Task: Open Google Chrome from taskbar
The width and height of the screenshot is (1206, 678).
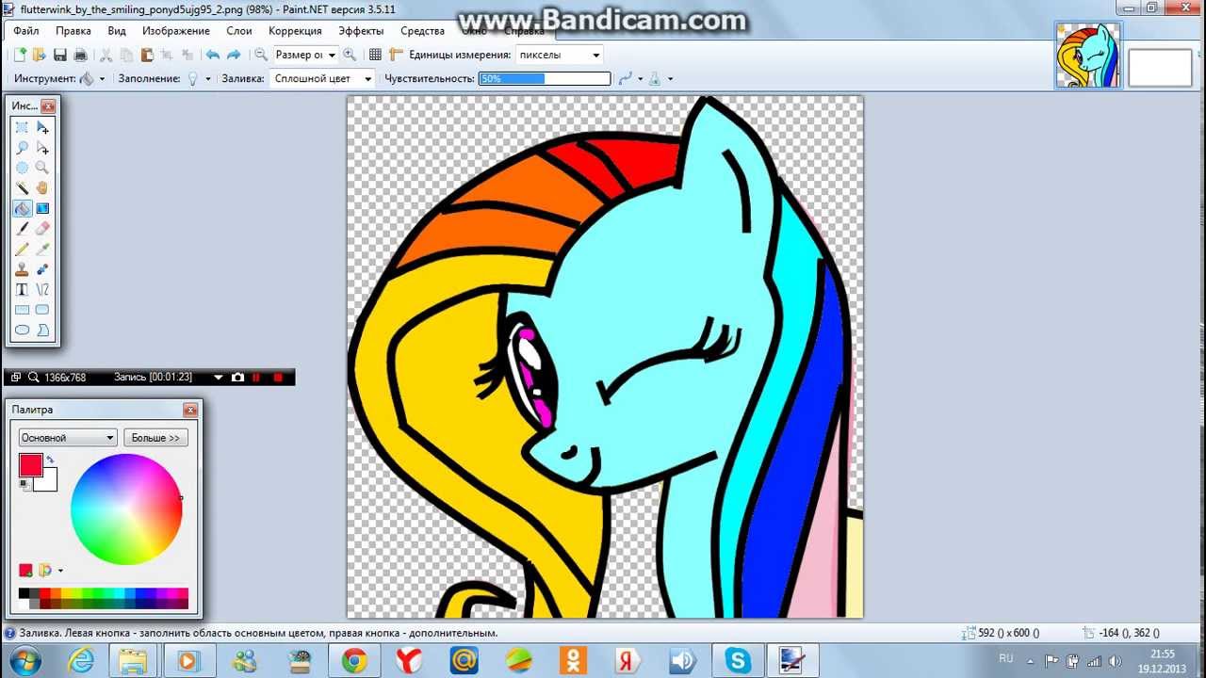Action: [x=354, y=661]
